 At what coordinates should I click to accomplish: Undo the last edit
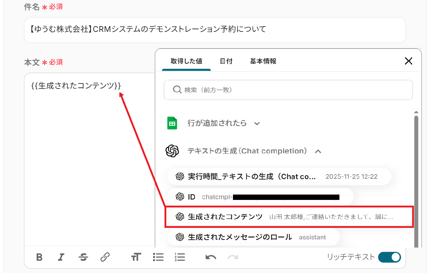(x=211, y=257)
